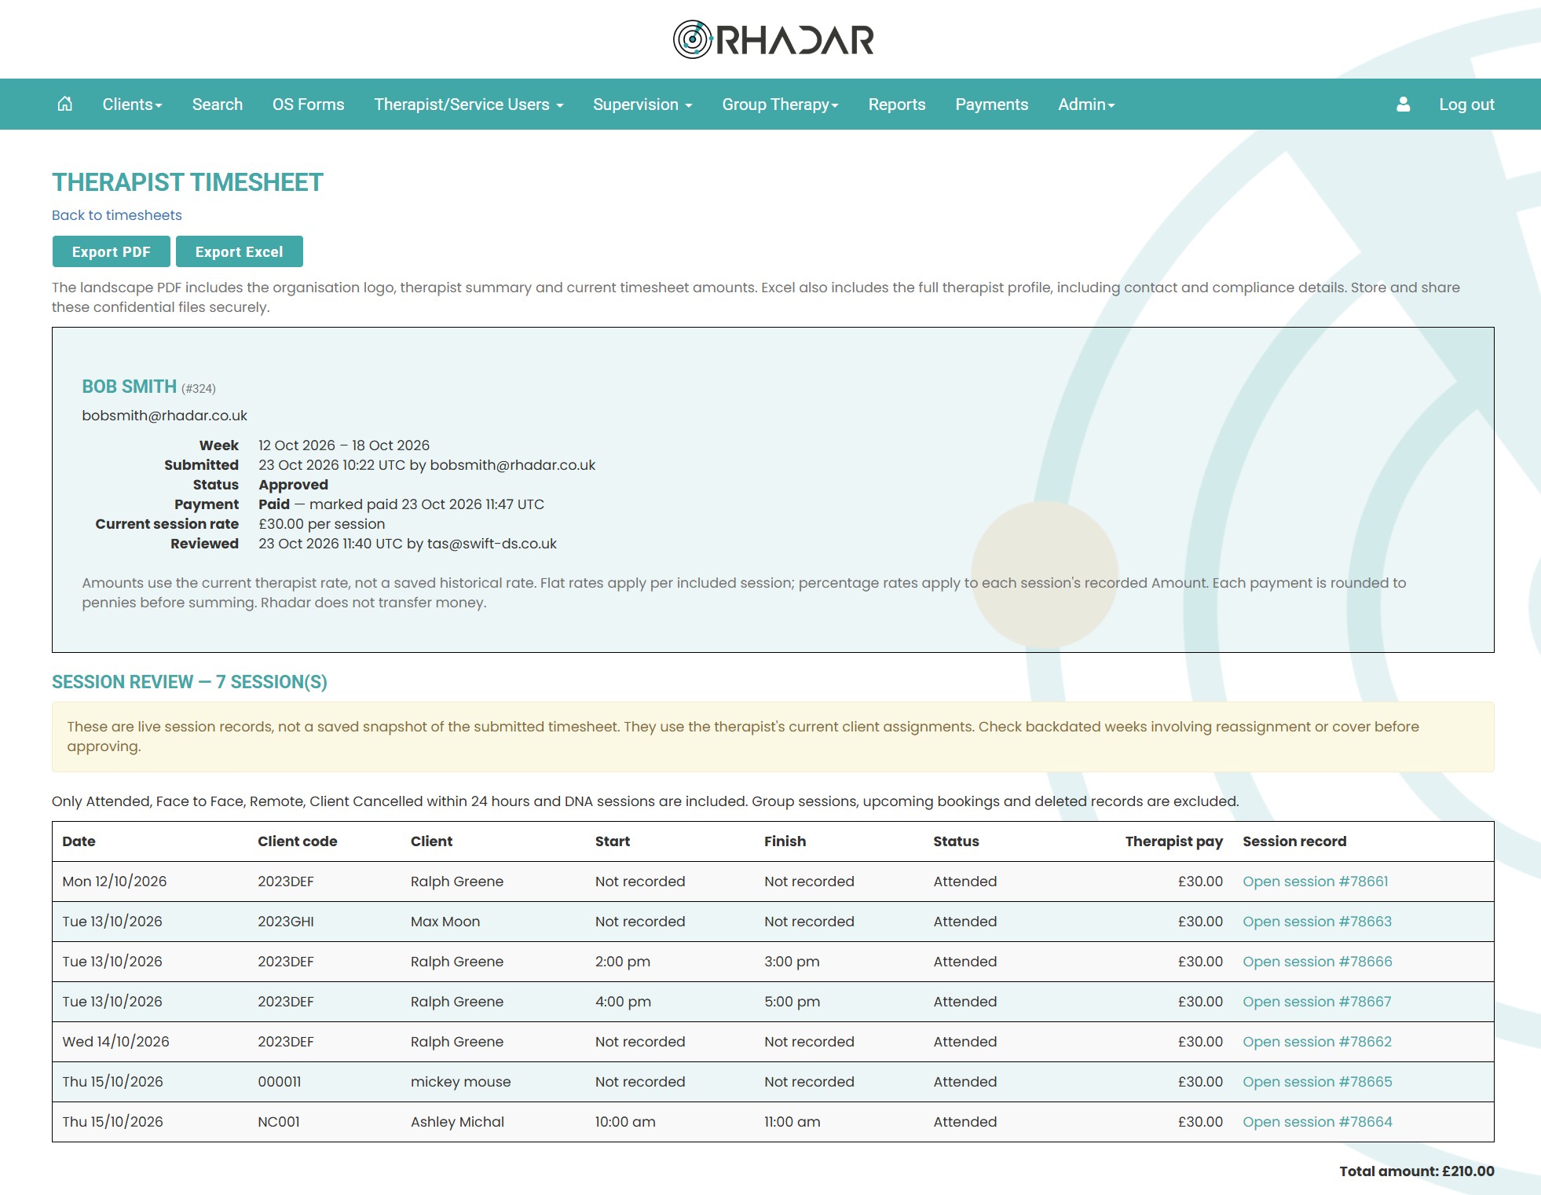Image resolution: width=1541 pixels, height=1195 pixels.
Task: Click the Date column header
Action: coord(79,841)
